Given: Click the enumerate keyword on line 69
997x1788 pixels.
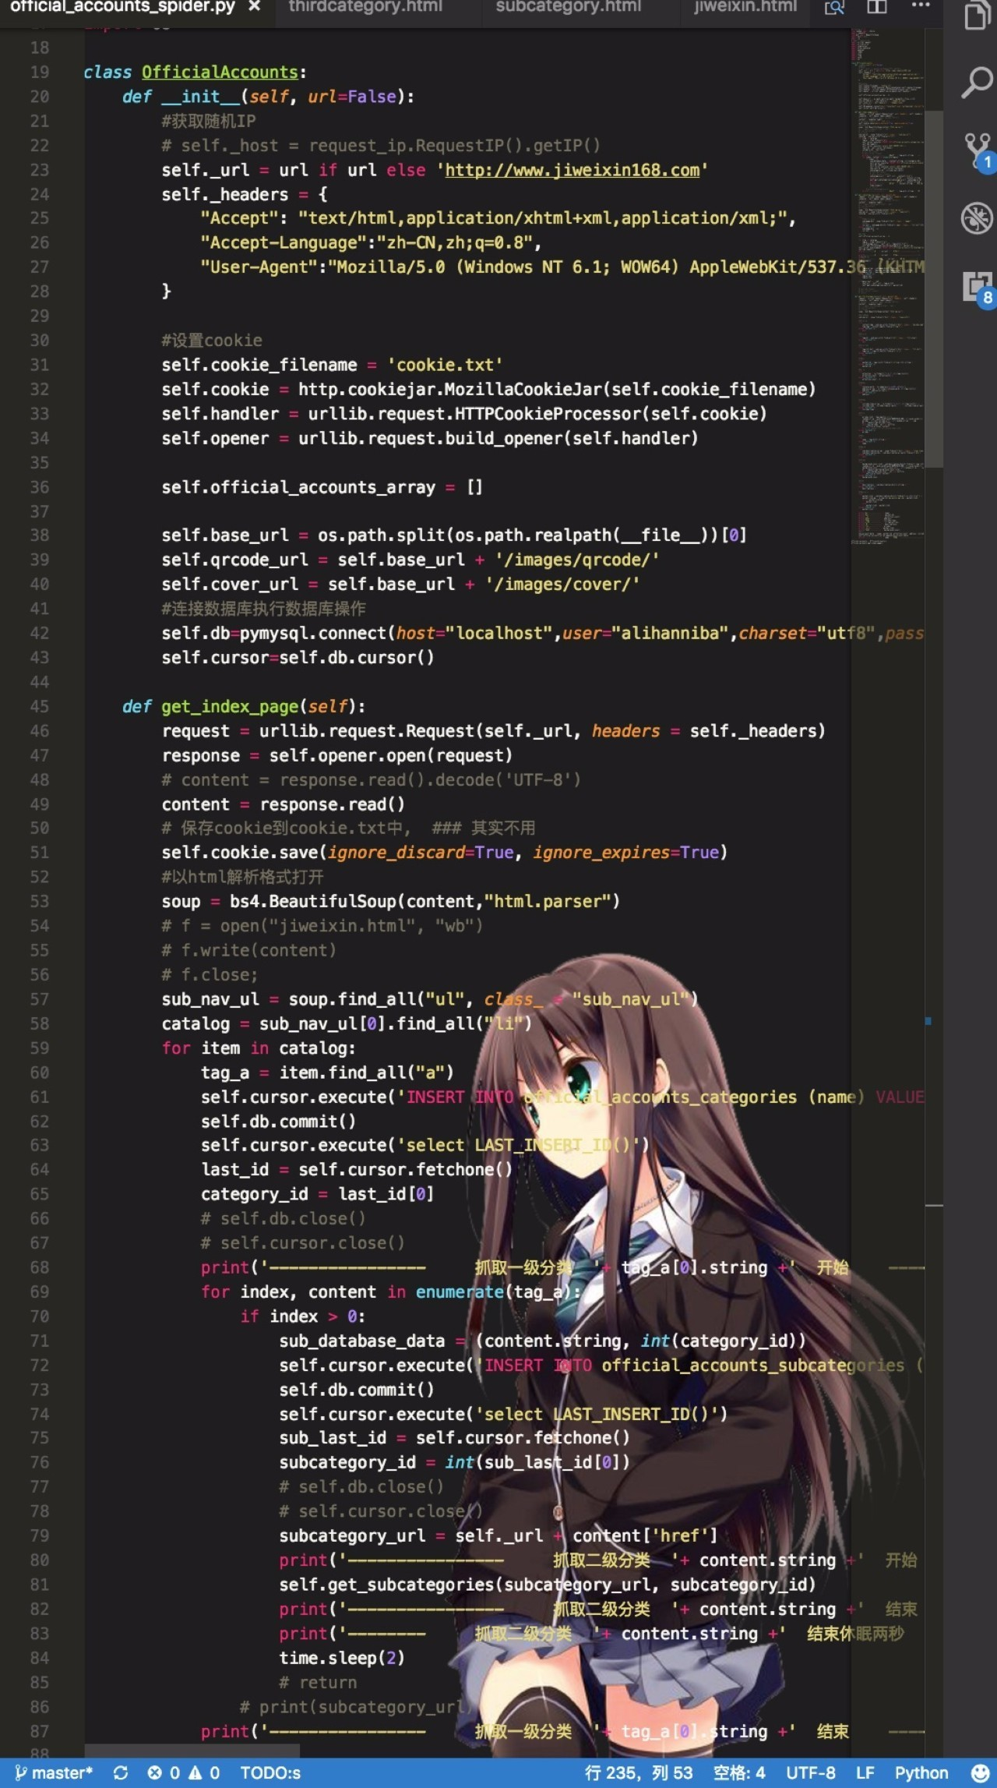Looking at the screenshot, I should pyautogui.click(x=460, y=1292).
